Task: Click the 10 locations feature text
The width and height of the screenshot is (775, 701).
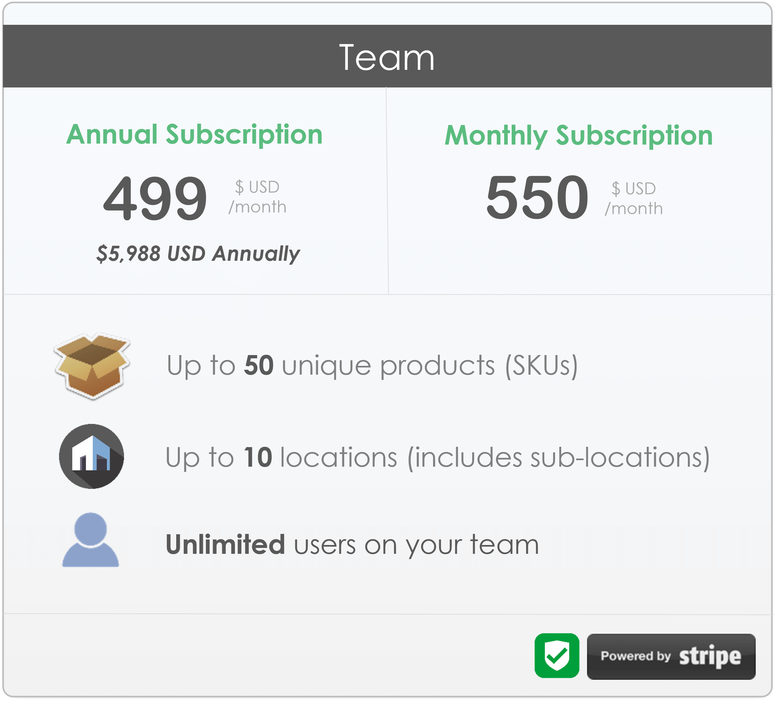Action: 438,458
